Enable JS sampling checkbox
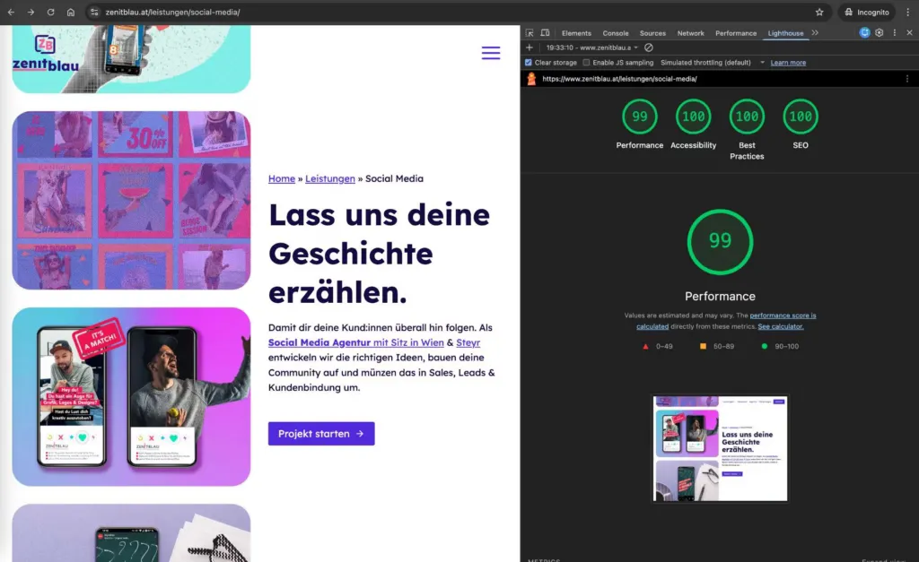The height and width of the screenshot is (562, 919). coord(586,63)
